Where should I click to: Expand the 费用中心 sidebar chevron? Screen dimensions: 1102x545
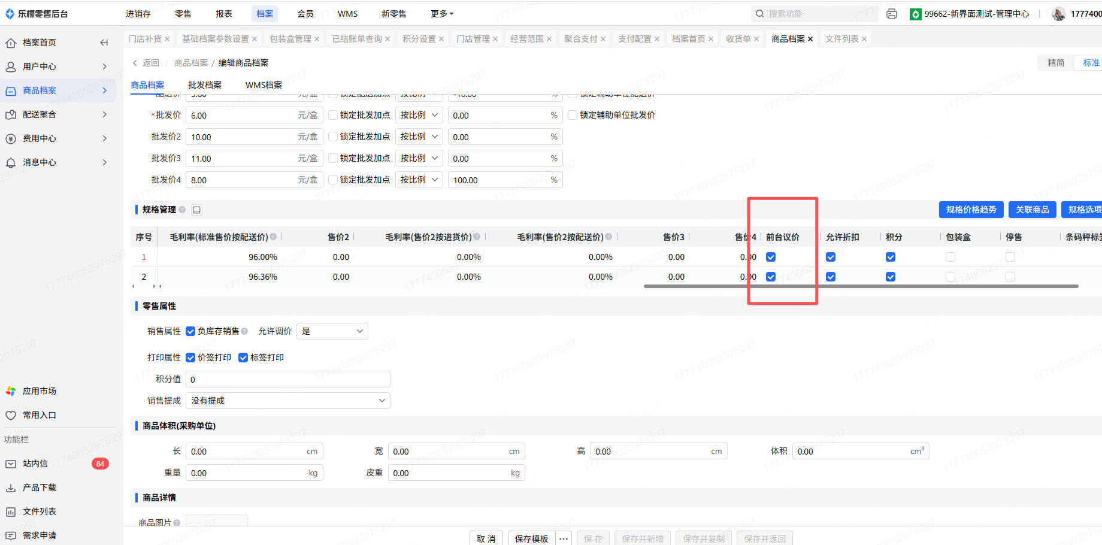(x=105, y=138)
